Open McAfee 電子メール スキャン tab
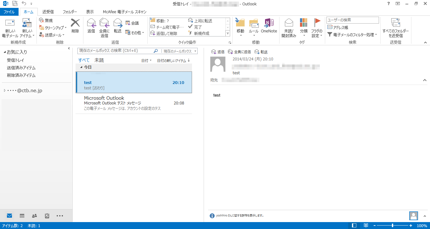Viewport: 430px width, 229px height. [x=125, y=12]
